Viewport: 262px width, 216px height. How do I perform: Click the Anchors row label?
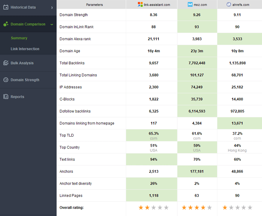66,171
